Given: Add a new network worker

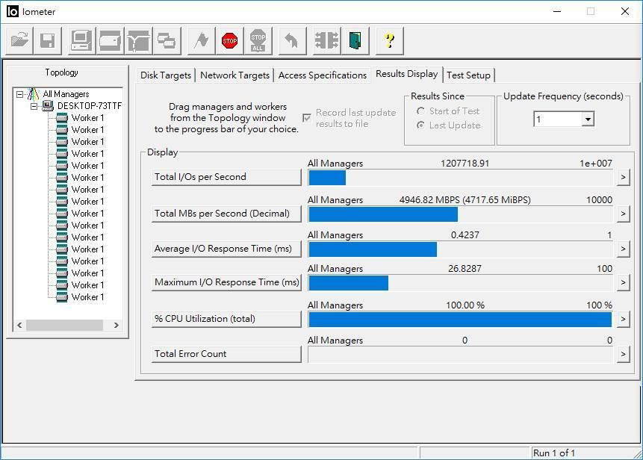Looking at the screenshot, I should (x=138, y=40).
